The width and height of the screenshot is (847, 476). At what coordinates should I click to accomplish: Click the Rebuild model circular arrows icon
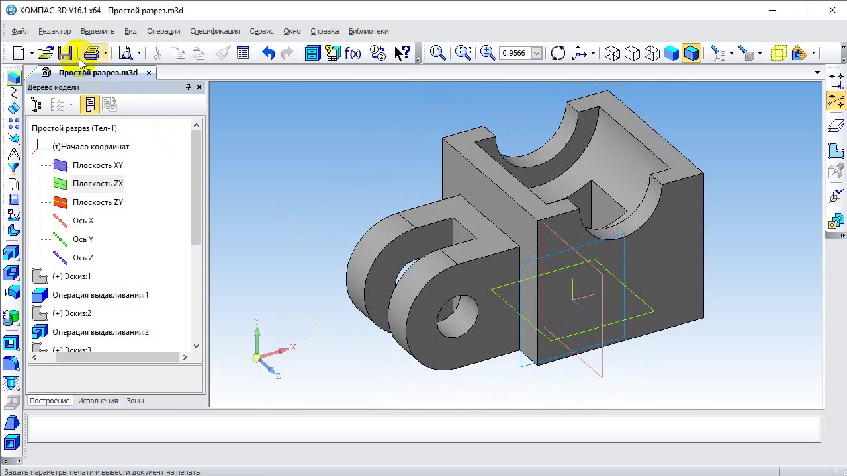click(558, 54)
